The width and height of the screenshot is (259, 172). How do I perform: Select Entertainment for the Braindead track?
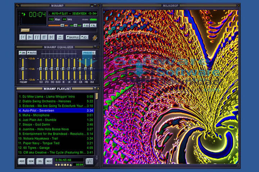pos(56,134)
